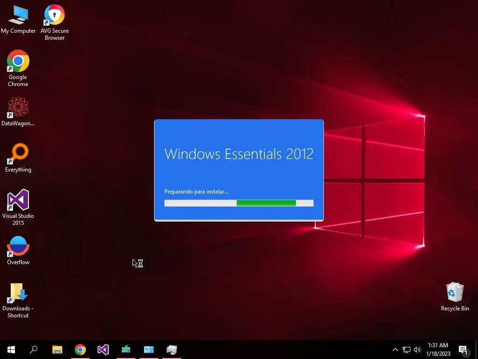Viewport: 478px width, 359px height.
Task: Select the Recycle Bin icon
Action: (455, 297)
